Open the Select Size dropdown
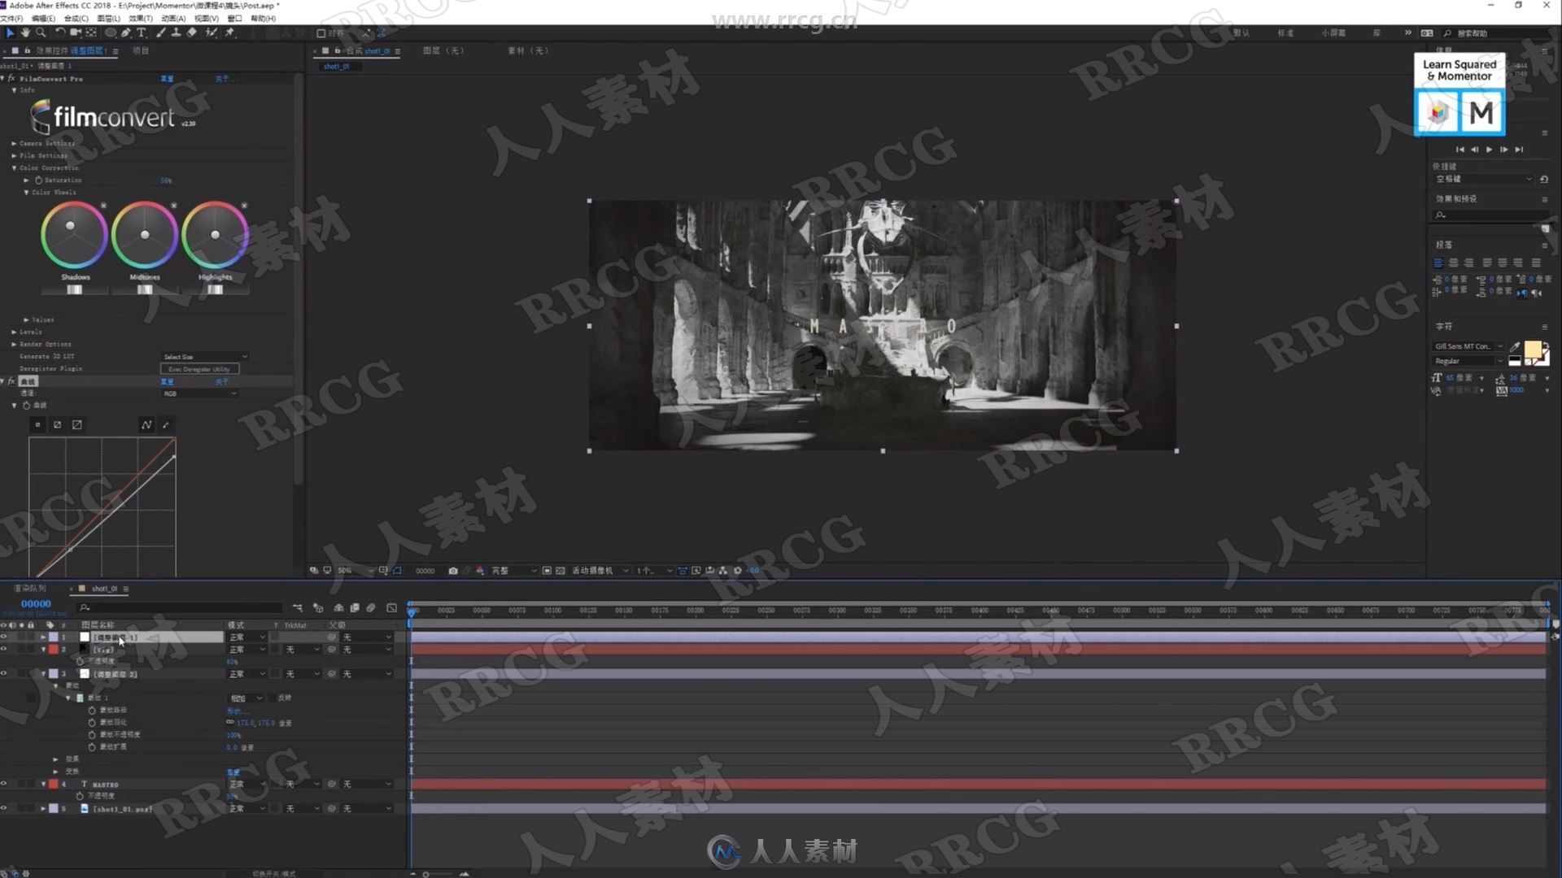Screen dimensions: 1562x878 tap(204, 357)
